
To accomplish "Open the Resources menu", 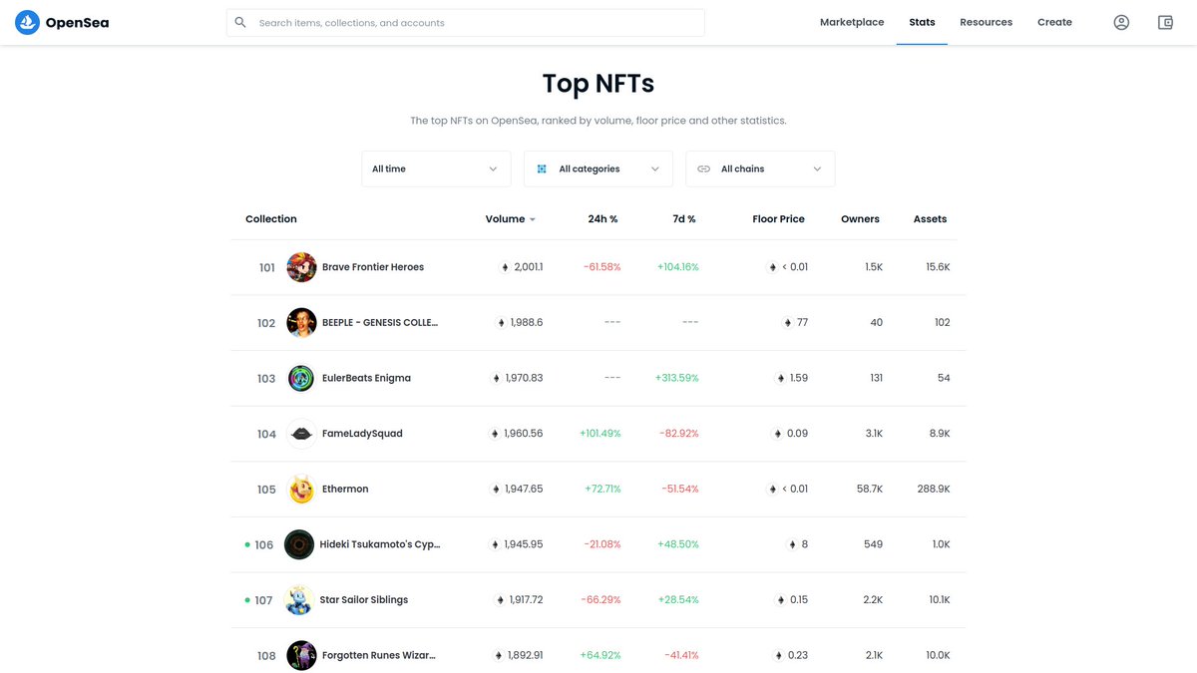I will (986, 22).
